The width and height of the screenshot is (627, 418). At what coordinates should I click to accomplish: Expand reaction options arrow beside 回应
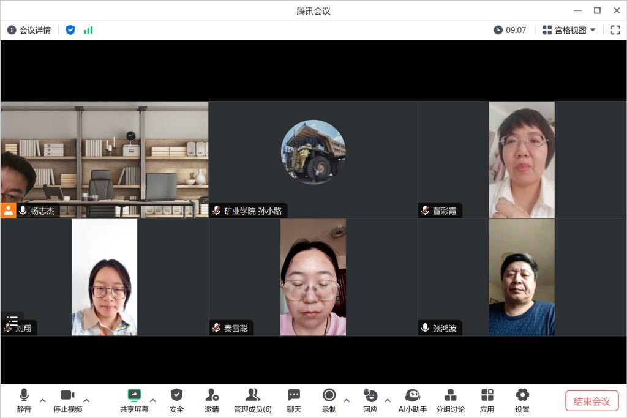click(388, 400)
